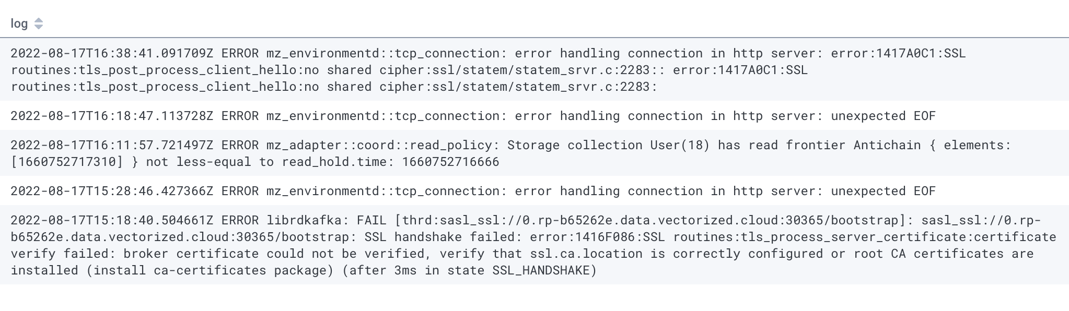The height and width of the screenshot is (311, 1069).
Task: Click the SSL_HANDSHAKE state text
Action: click(x=543, y=270)
